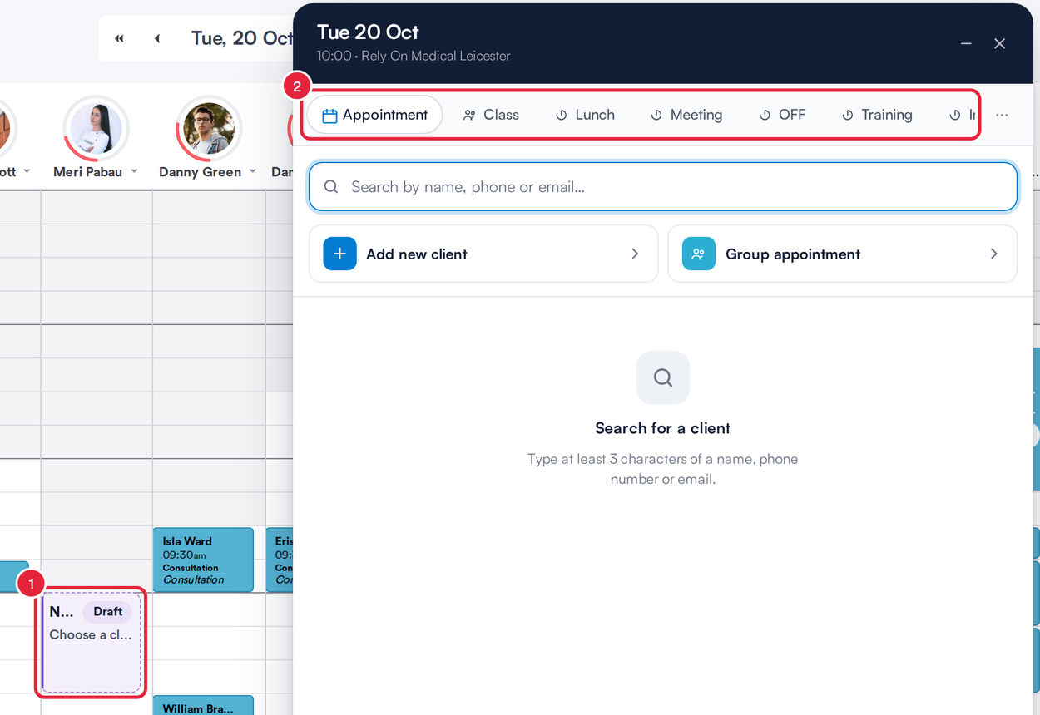The height and width of the screenshot is (715, 1040).
Task: Click the Add new client button
Action: point(483,254)
